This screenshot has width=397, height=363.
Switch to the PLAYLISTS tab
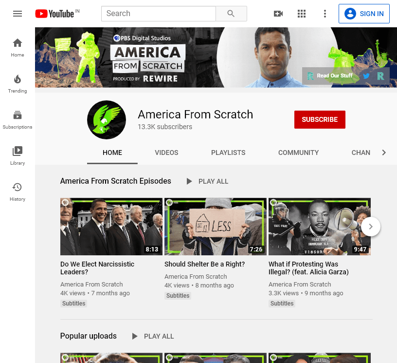point(228,153)
